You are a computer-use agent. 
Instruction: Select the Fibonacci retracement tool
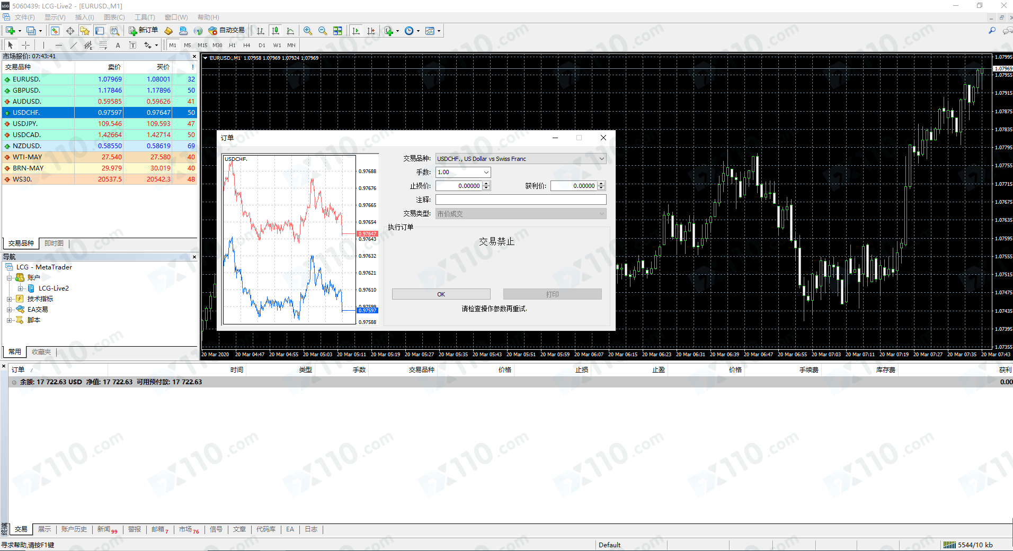click(103, 45)
